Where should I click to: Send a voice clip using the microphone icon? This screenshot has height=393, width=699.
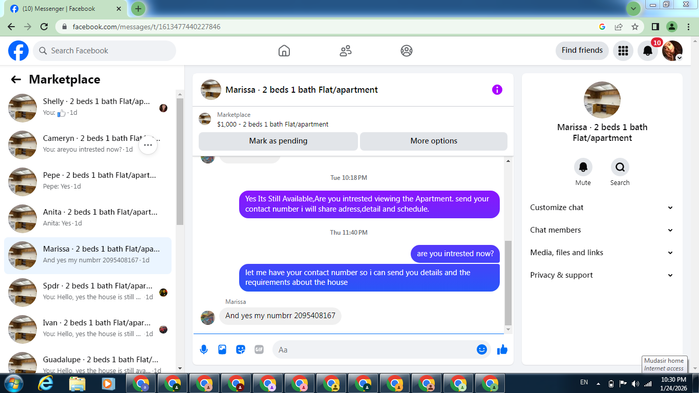point(204,349)
